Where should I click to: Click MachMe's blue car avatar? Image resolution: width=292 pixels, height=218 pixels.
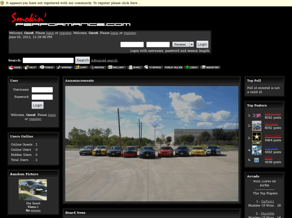coord(257,126)
